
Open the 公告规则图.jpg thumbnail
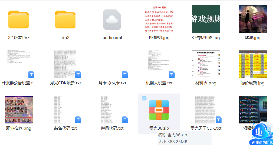coord(206,19)
